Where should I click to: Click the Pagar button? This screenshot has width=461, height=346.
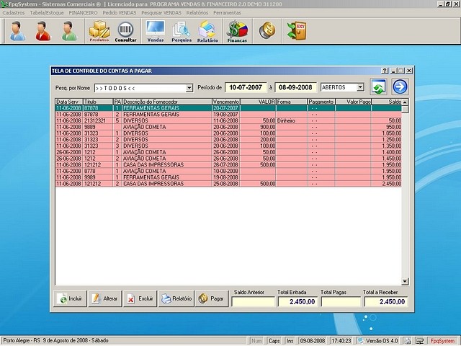212,298
